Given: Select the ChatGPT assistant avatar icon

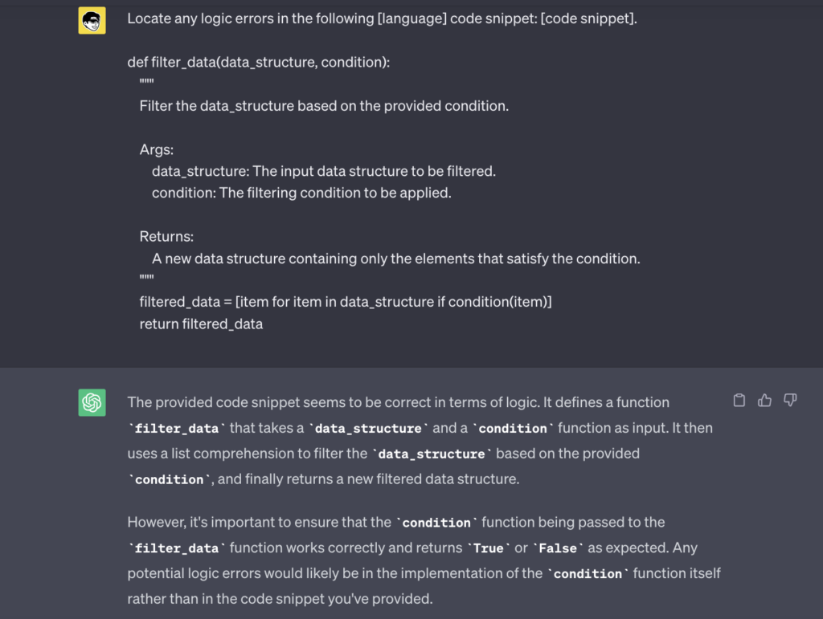Looking at the screenshot, I should tap(92, 402).
